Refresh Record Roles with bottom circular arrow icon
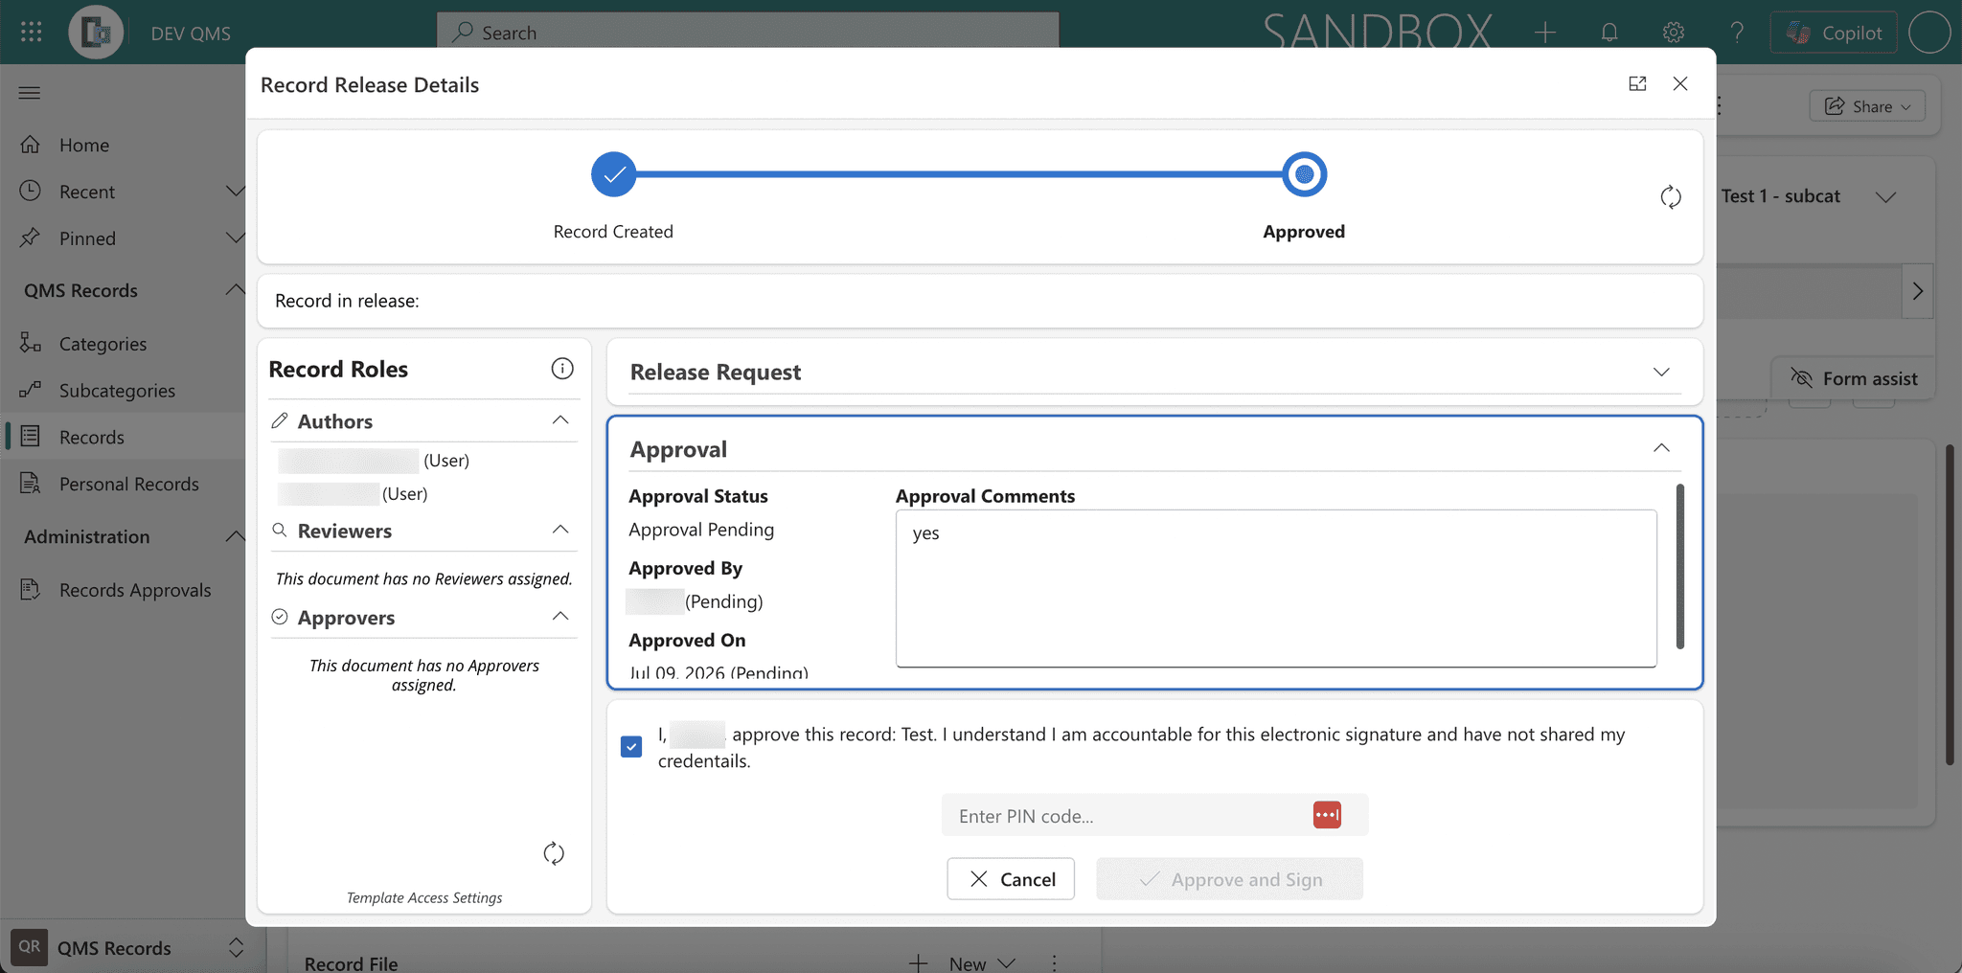Image resolution: width=1962 pixels, height=973 pixels. point(554,853)
